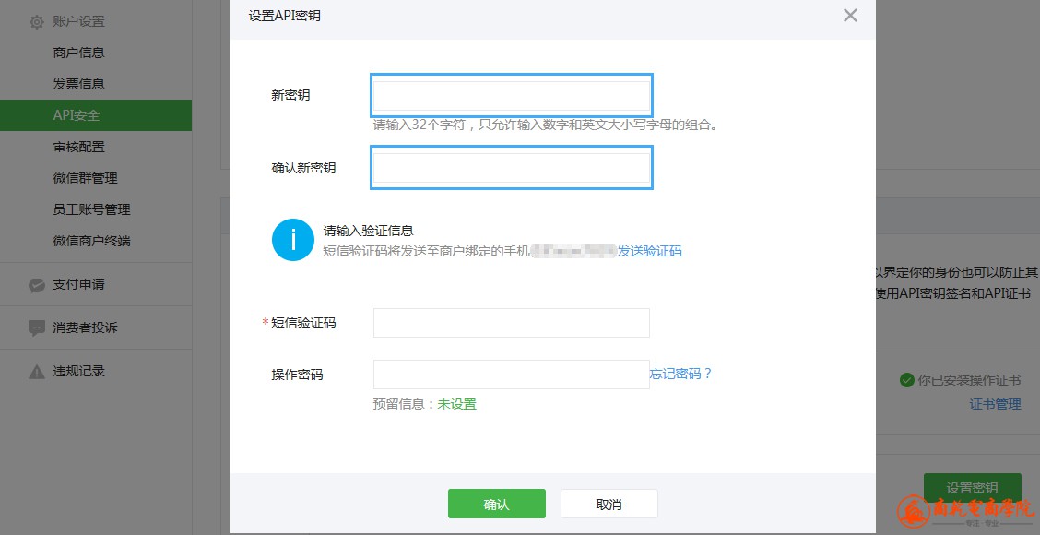The image size is (1040, 535).
Task: Click the 忘记密码？ link
Action: click(681, 374)
